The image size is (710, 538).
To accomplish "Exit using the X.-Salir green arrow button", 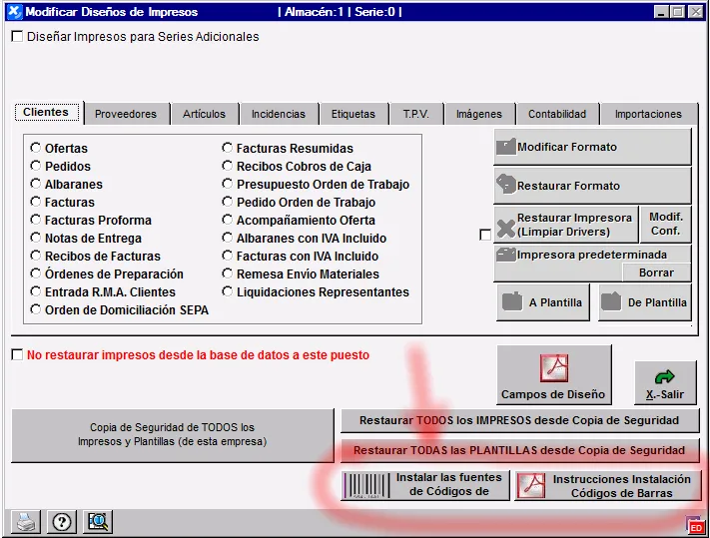I will [x=665, y=382].
